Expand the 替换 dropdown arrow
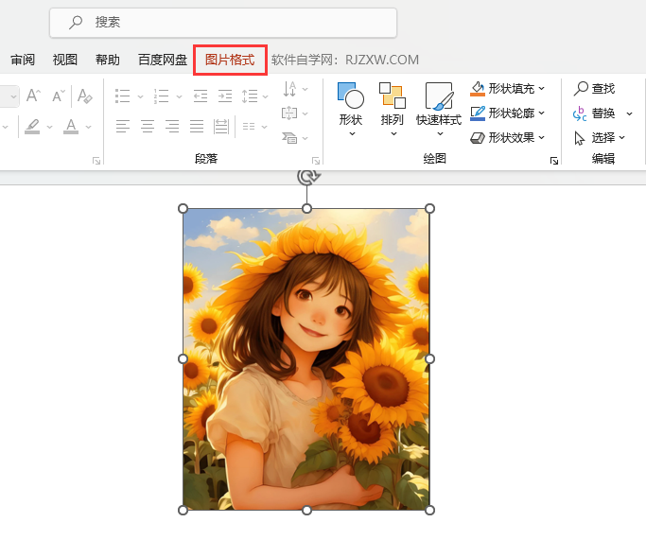 pyautogui.click(x=630, y=113)
